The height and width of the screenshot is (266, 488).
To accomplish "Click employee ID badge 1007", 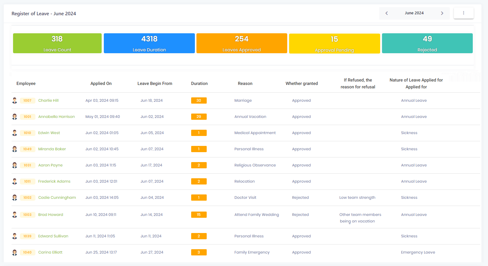I will pyautogui.click(x=27, y=100).
